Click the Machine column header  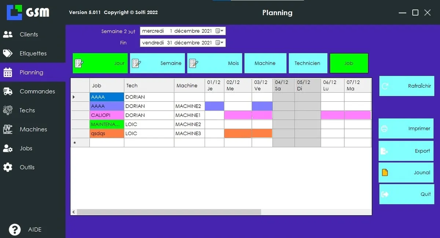[x=190, y=86]
